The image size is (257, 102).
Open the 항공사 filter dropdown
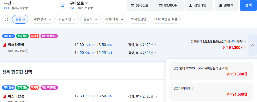click(90, 19)
